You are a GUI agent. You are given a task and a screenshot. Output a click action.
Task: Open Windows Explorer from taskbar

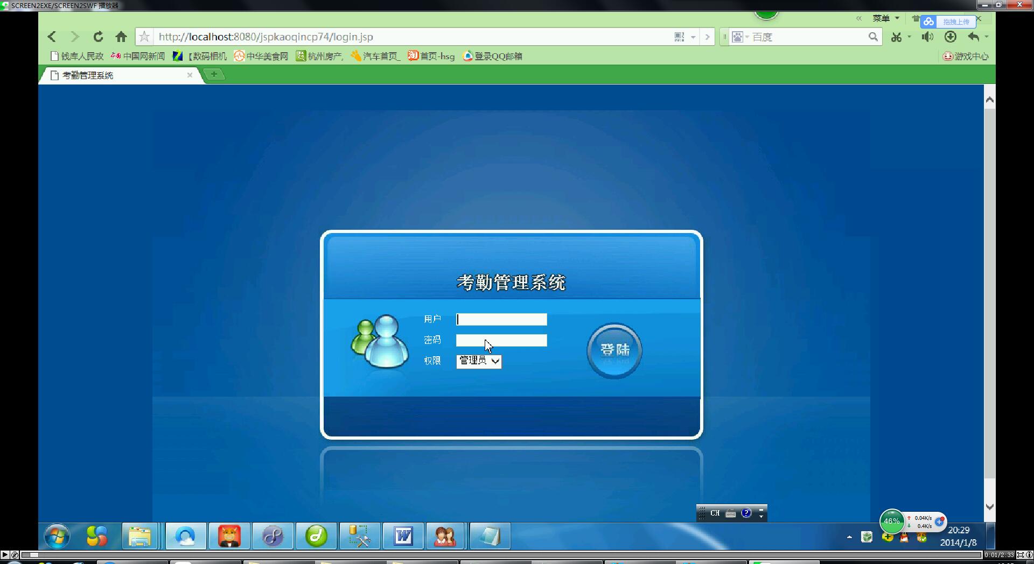tap(139, 536)
